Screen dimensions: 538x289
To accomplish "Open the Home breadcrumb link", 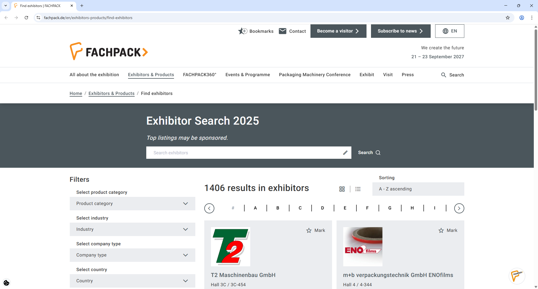I will (x=76, y=93).
